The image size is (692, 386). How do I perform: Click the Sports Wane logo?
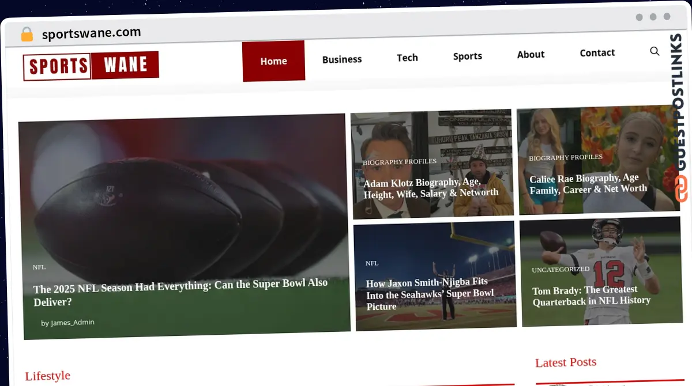90,65
